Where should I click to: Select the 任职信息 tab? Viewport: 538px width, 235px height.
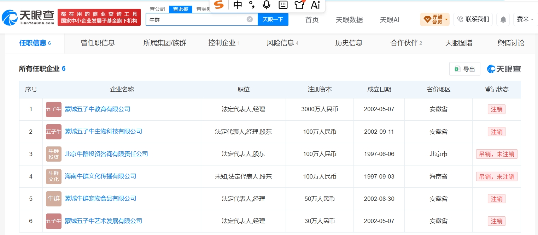35,43
